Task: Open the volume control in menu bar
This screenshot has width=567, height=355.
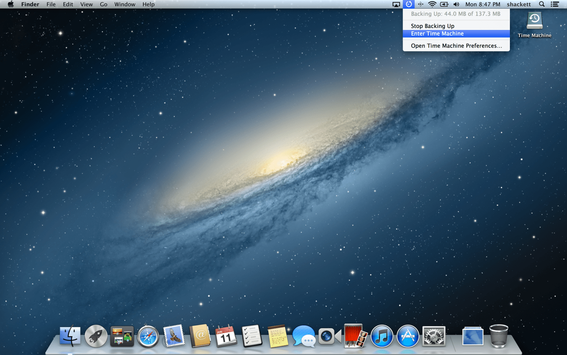Action: [456, 4]
